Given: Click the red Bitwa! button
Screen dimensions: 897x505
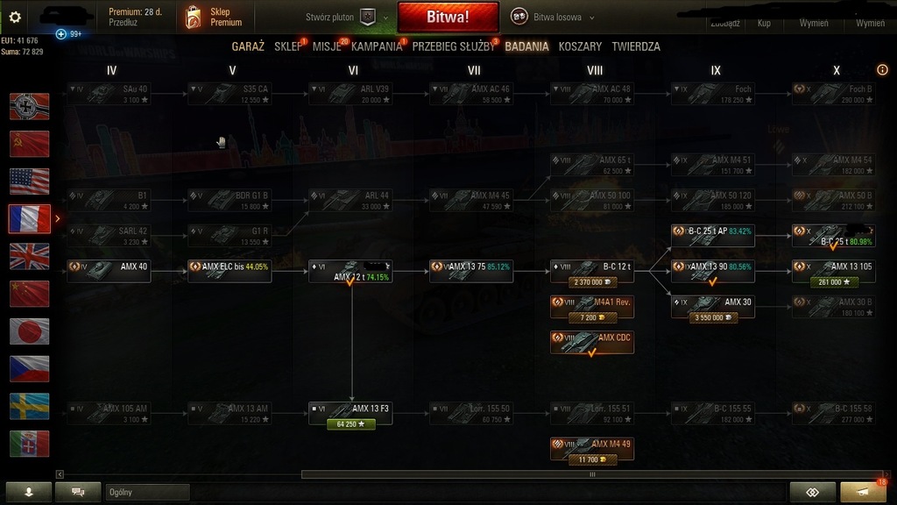Looking at the screenshot, I should click(448, 18).
